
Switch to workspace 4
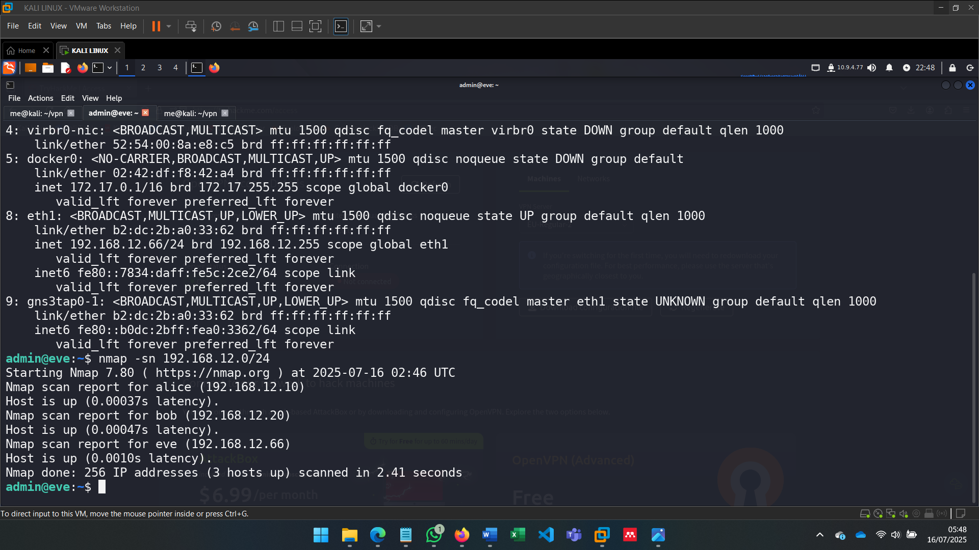[176, 68]
